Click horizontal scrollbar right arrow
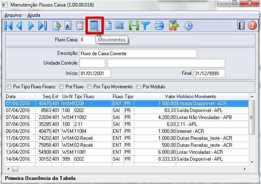 click(x=245, y=169)
